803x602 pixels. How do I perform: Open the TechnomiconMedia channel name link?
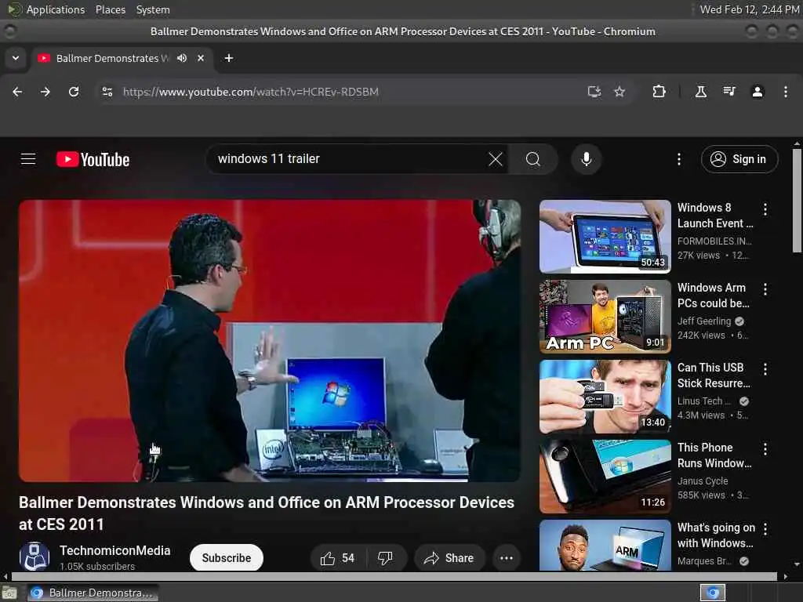click(x=114, y=551)
